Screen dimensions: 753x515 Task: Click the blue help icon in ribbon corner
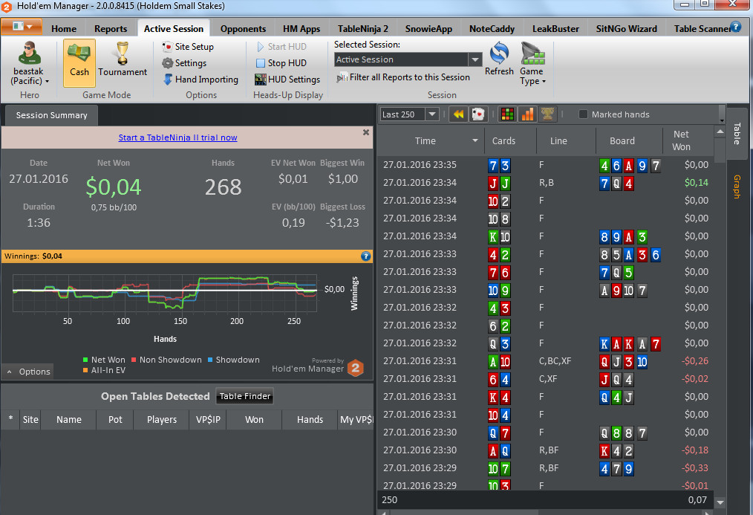[735, 27]
